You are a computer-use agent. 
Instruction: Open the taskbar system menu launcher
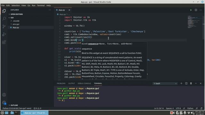(x=2, y=113)
